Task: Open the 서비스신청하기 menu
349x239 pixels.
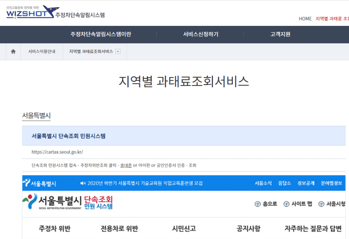Action: pyautogui.click(x=199, y=34)
